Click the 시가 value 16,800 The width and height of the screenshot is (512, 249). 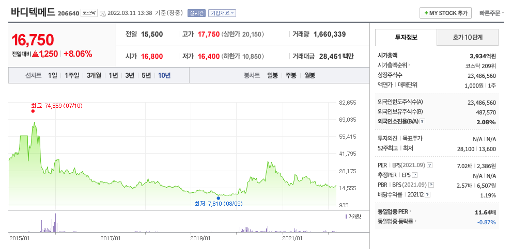tap(152, 56)
